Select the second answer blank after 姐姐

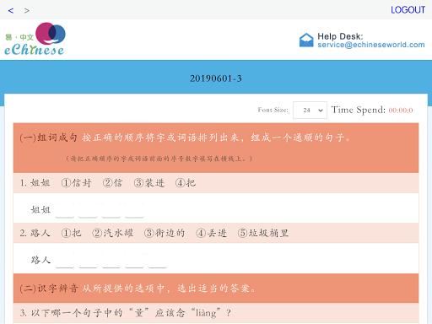pyautogui.click(x=88, y=210)
